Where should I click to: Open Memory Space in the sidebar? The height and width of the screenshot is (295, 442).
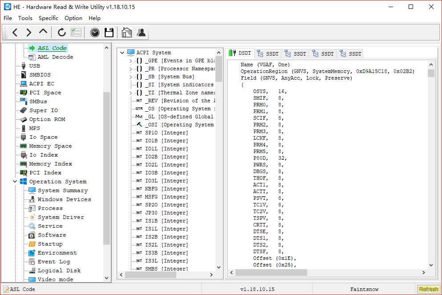[x=50, y=146]
